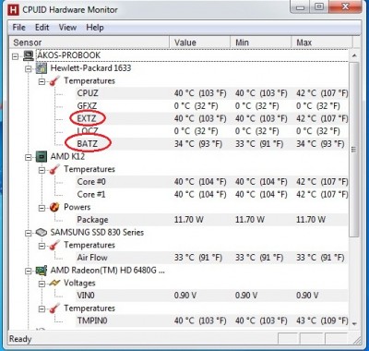Click the Min column header
This screenshot has height=351, width=369.
pyautogui.click(x=261, y=42)
